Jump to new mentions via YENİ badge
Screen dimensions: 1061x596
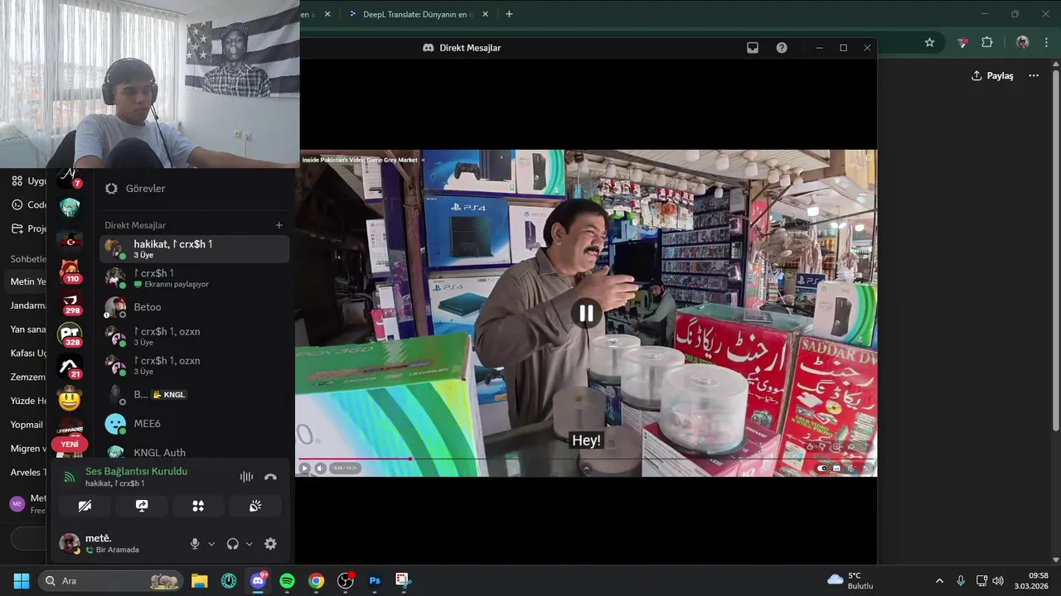[x=70, y=445]
